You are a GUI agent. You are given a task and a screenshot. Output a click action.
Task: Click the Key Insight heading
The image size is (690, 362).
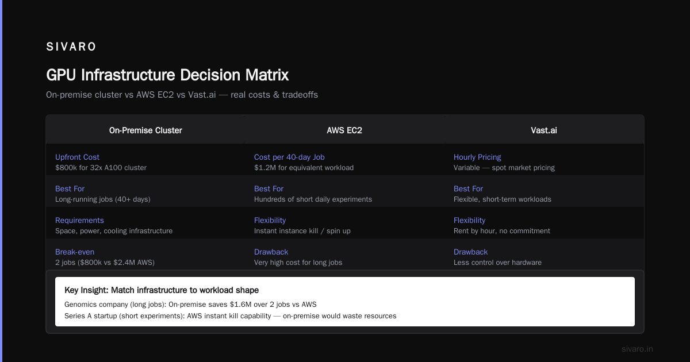tap(162, 290)
